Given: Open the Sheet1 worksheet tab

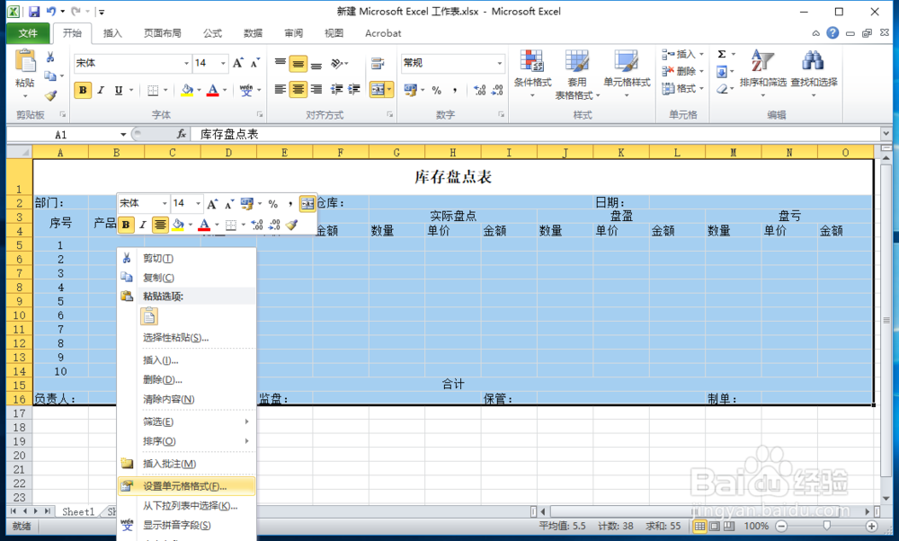Looking at the screenshot, I should click(x=78, y=511).
